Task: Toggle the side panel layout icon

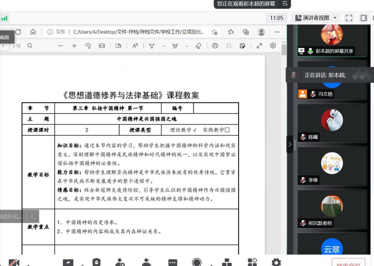Action: [364, 18]
